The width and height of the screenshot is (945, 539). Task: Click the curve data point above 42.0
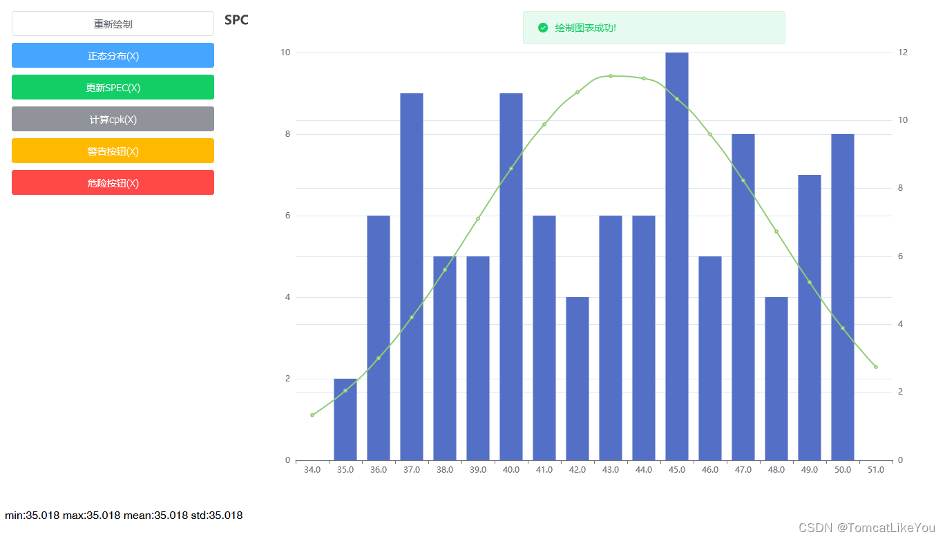coord(577,92)
